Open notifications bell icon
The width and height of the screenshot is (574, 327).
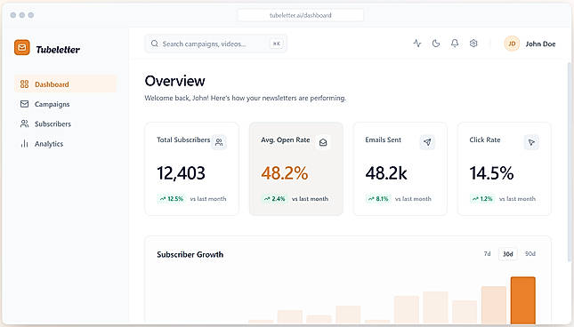tap(455, 44)
